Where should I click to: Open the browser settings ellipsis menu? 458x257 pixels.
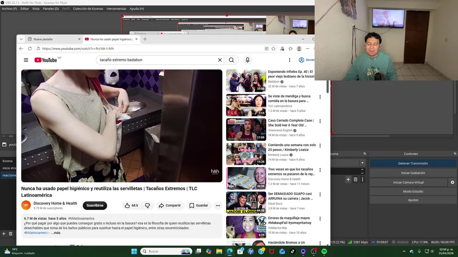(308, 49)
